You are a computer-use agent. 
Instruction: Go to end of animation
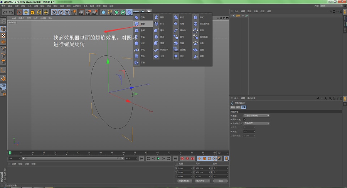click(x=175, y=159)
